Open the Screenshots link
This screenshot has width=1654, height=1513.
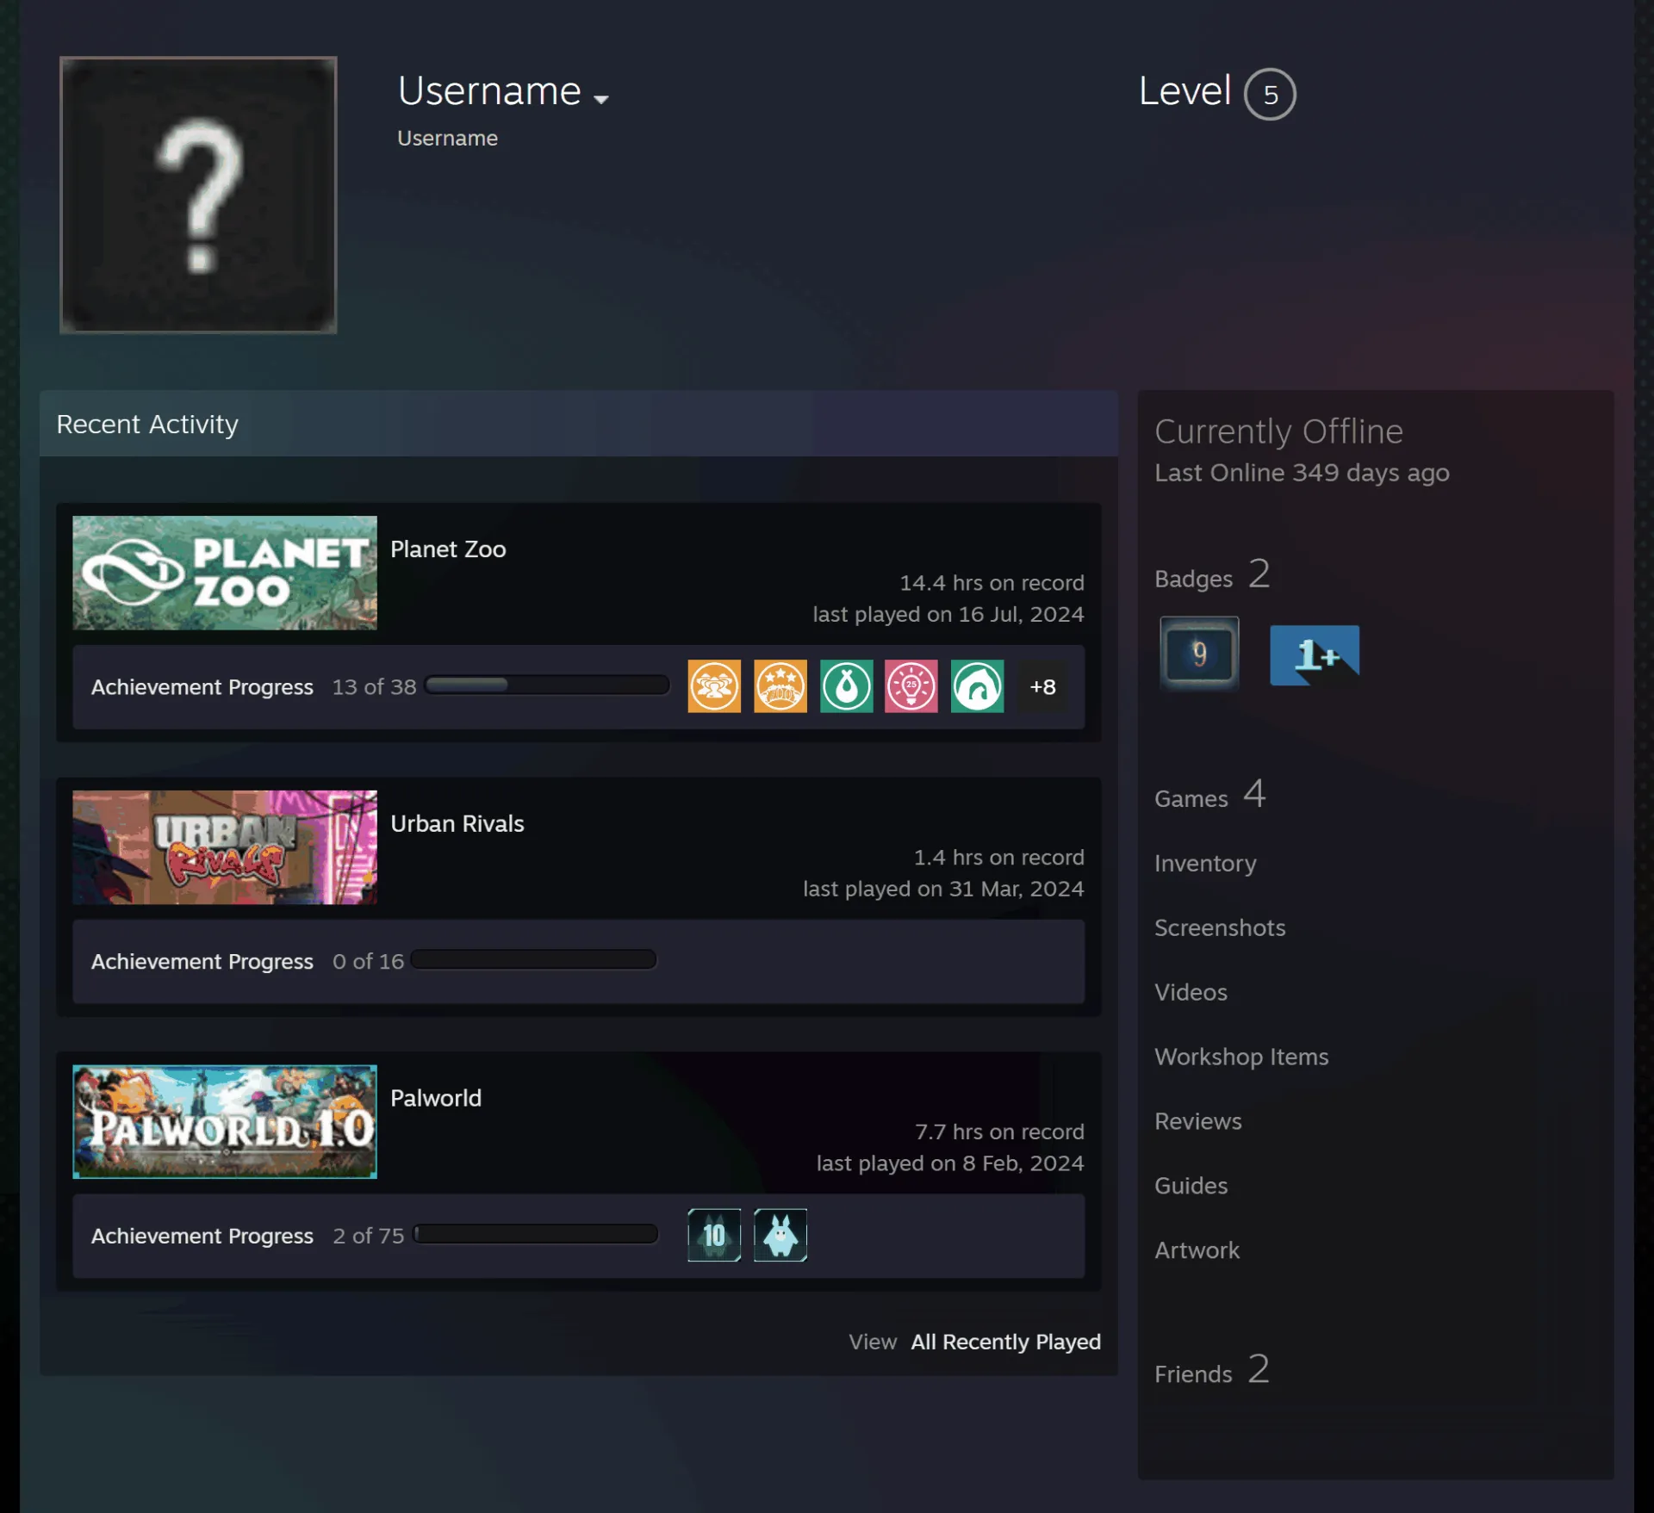pos(1220,927)
